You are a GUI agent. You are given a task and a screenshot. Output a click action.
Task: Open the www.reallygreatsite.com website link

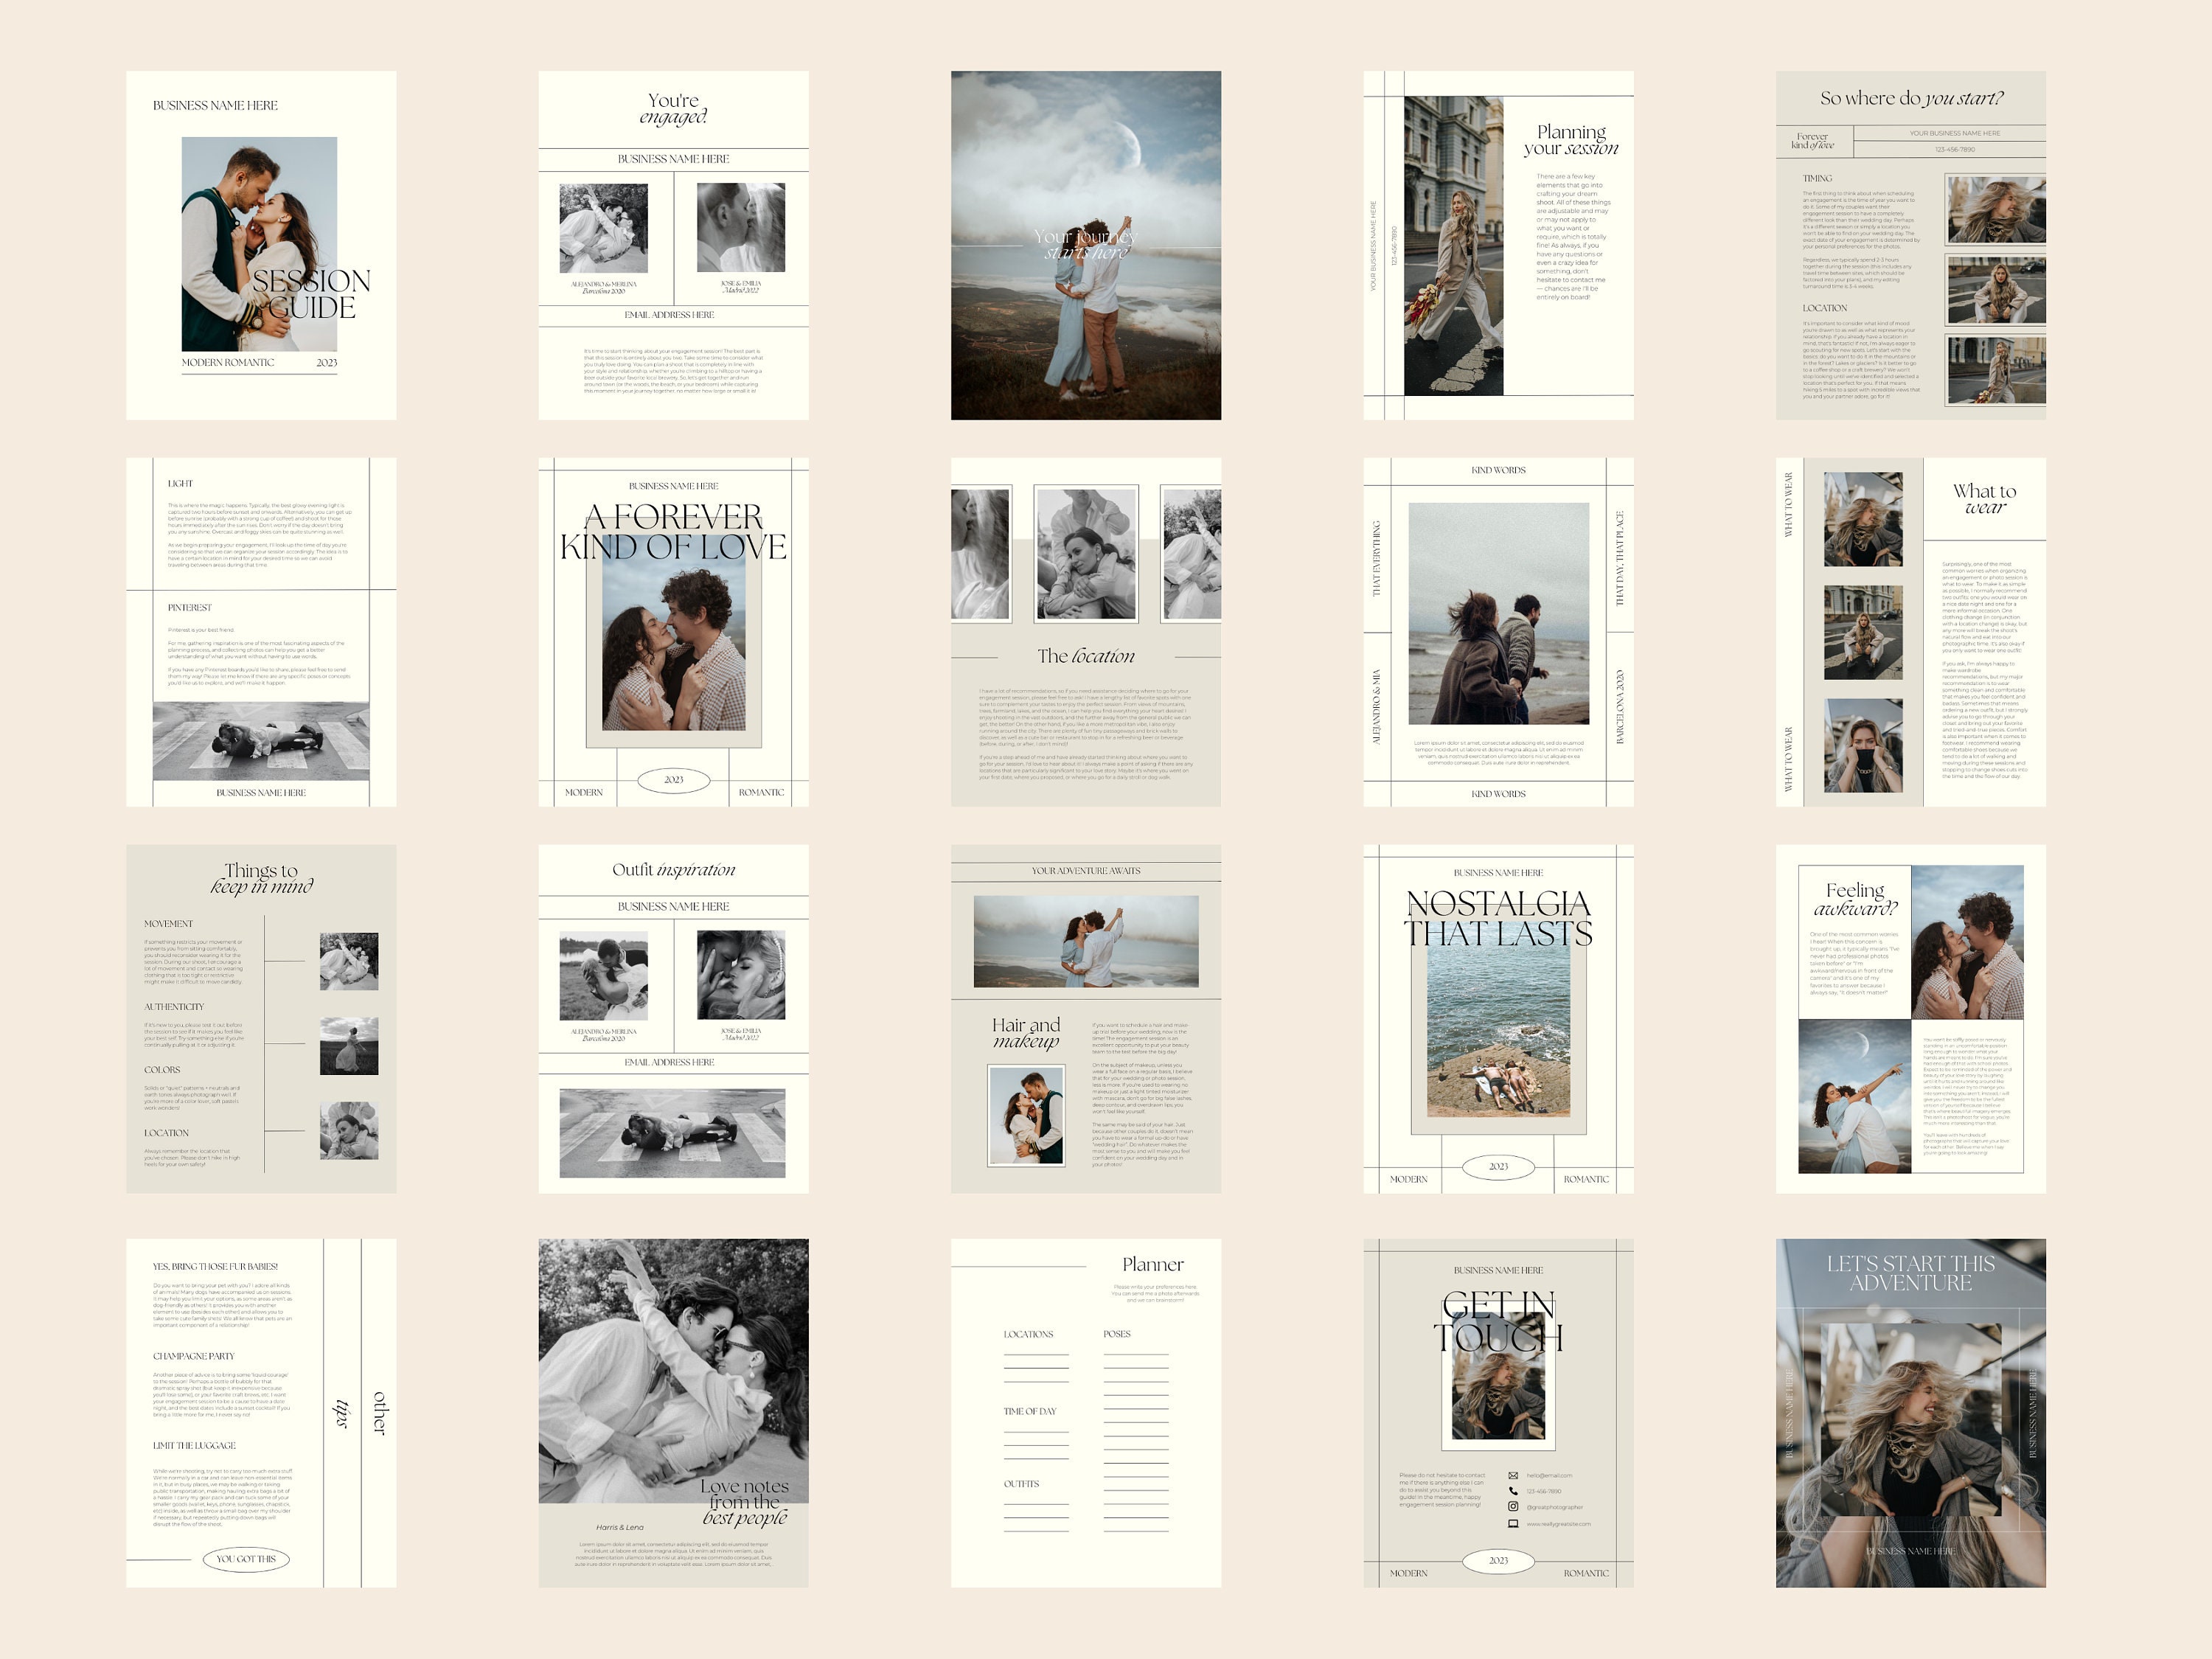point(1559,1525)
